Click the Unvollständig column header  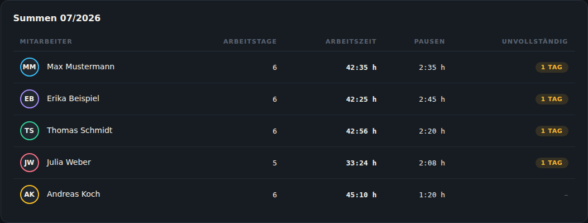(x=535, y=42)
